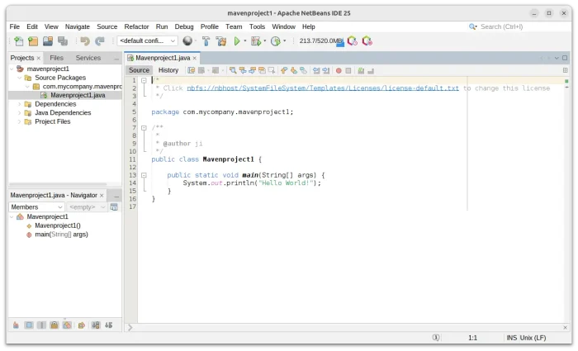The width and height of the screenshot is (578, 351).
Task: Click the Previous Bookmark icon
Action: tap(284, 70)
